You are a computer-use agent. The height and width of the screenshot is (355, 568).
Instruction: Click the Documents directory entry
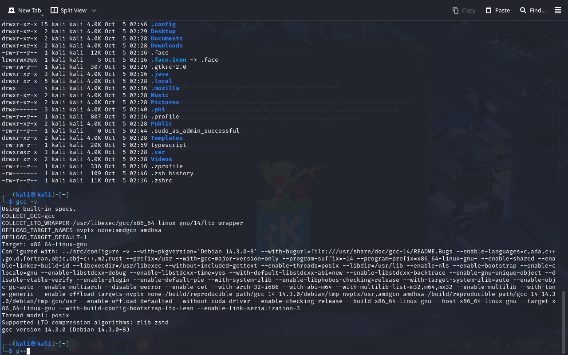(166, 39)
